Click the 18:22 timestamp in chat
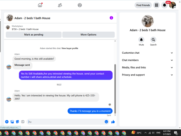This screenshot has width=181, height=136. tap(59, 85)
